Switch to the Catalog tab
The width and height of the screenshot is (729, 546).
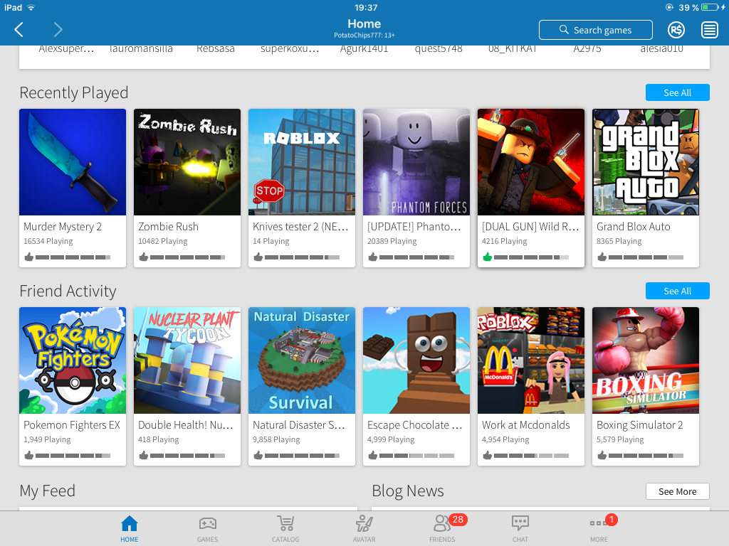[x=285, y=529]
